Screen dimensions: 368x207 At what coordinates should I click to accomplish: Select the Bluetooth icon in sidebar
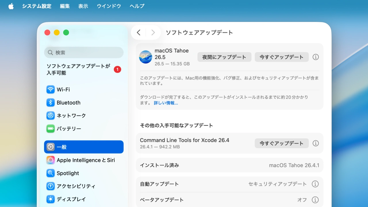pyautogui.click(x=51, y=103)
